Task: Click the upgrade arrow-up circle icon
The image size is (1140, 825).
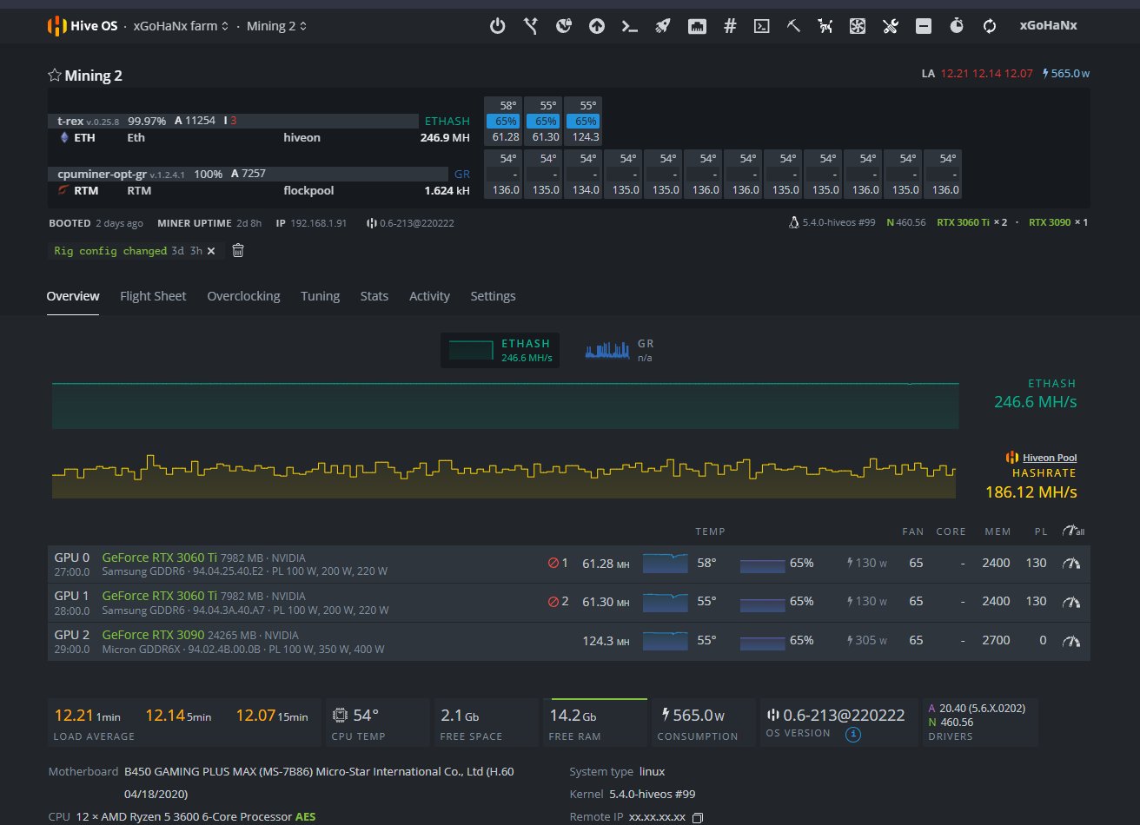Action: (x=596, y=26)
